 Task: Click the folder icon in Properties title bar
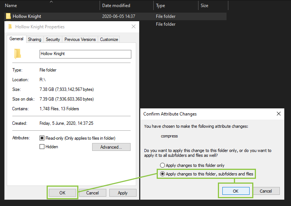(x=10, y=27)
